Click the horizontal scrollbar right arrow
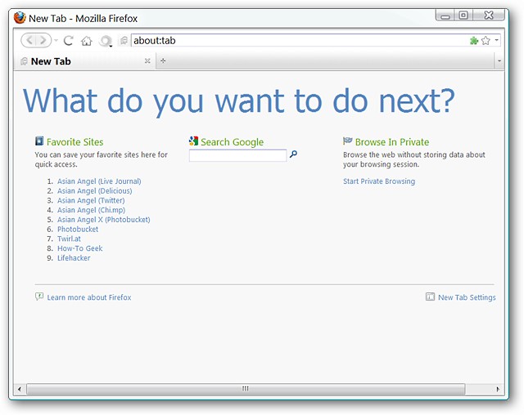The height and width of the screenshot is (415, 524). (x=498, y=389)
